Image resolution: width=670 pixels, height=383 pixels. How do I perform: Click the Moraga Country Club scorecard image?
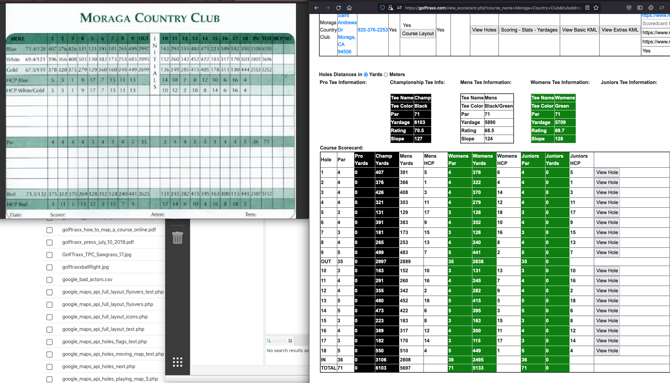(x=151, y=111)
